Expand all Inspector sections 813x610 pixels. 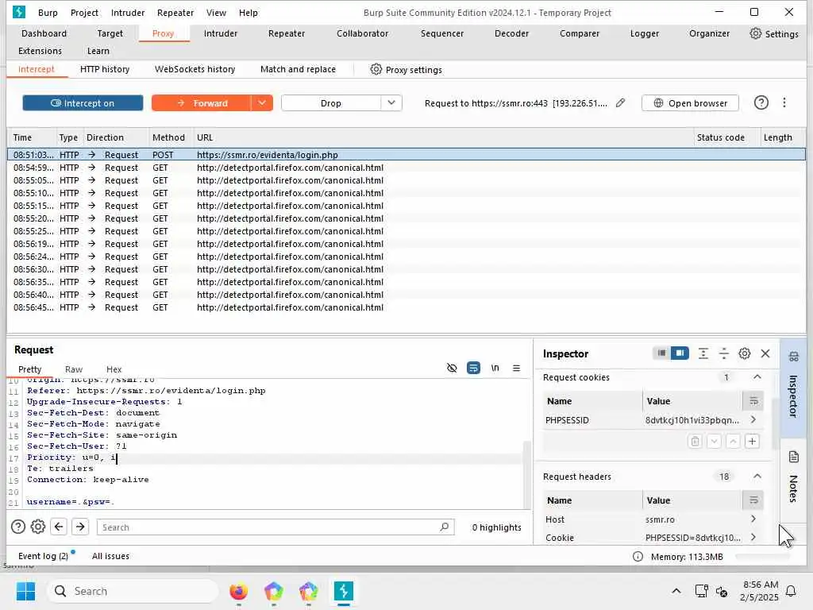pyautogui.click(x=703, y=353)
